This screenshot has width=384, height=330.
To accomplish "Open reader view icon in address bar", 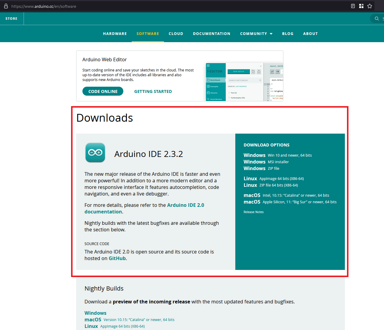I will pos(353,6).
